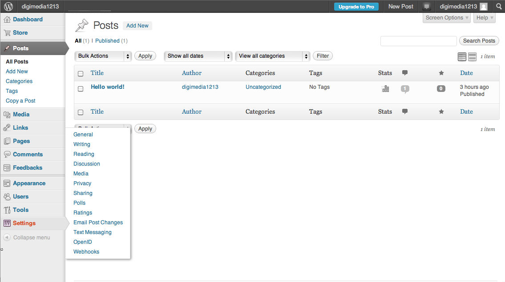Click the WordPress logo in admin bar
The height and width of the screenshot is (282, 505).
point(8,6)
